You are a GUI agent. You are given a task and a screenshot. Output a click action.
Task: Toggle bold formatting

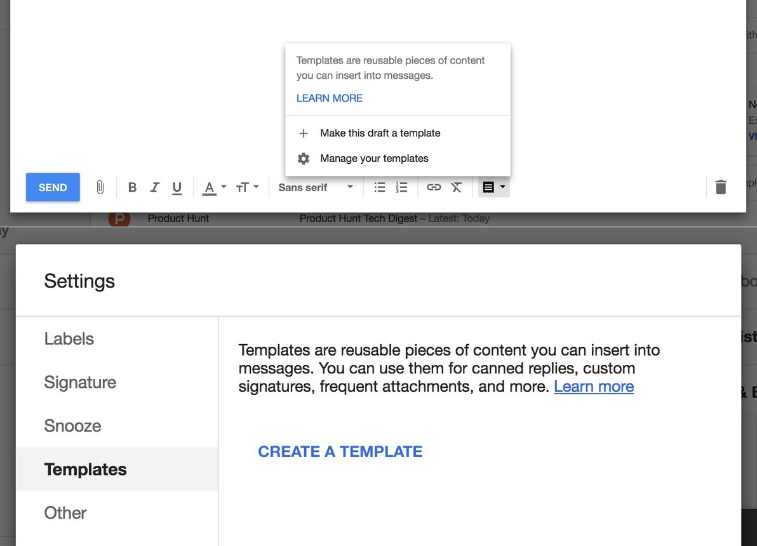pos(132,187)
